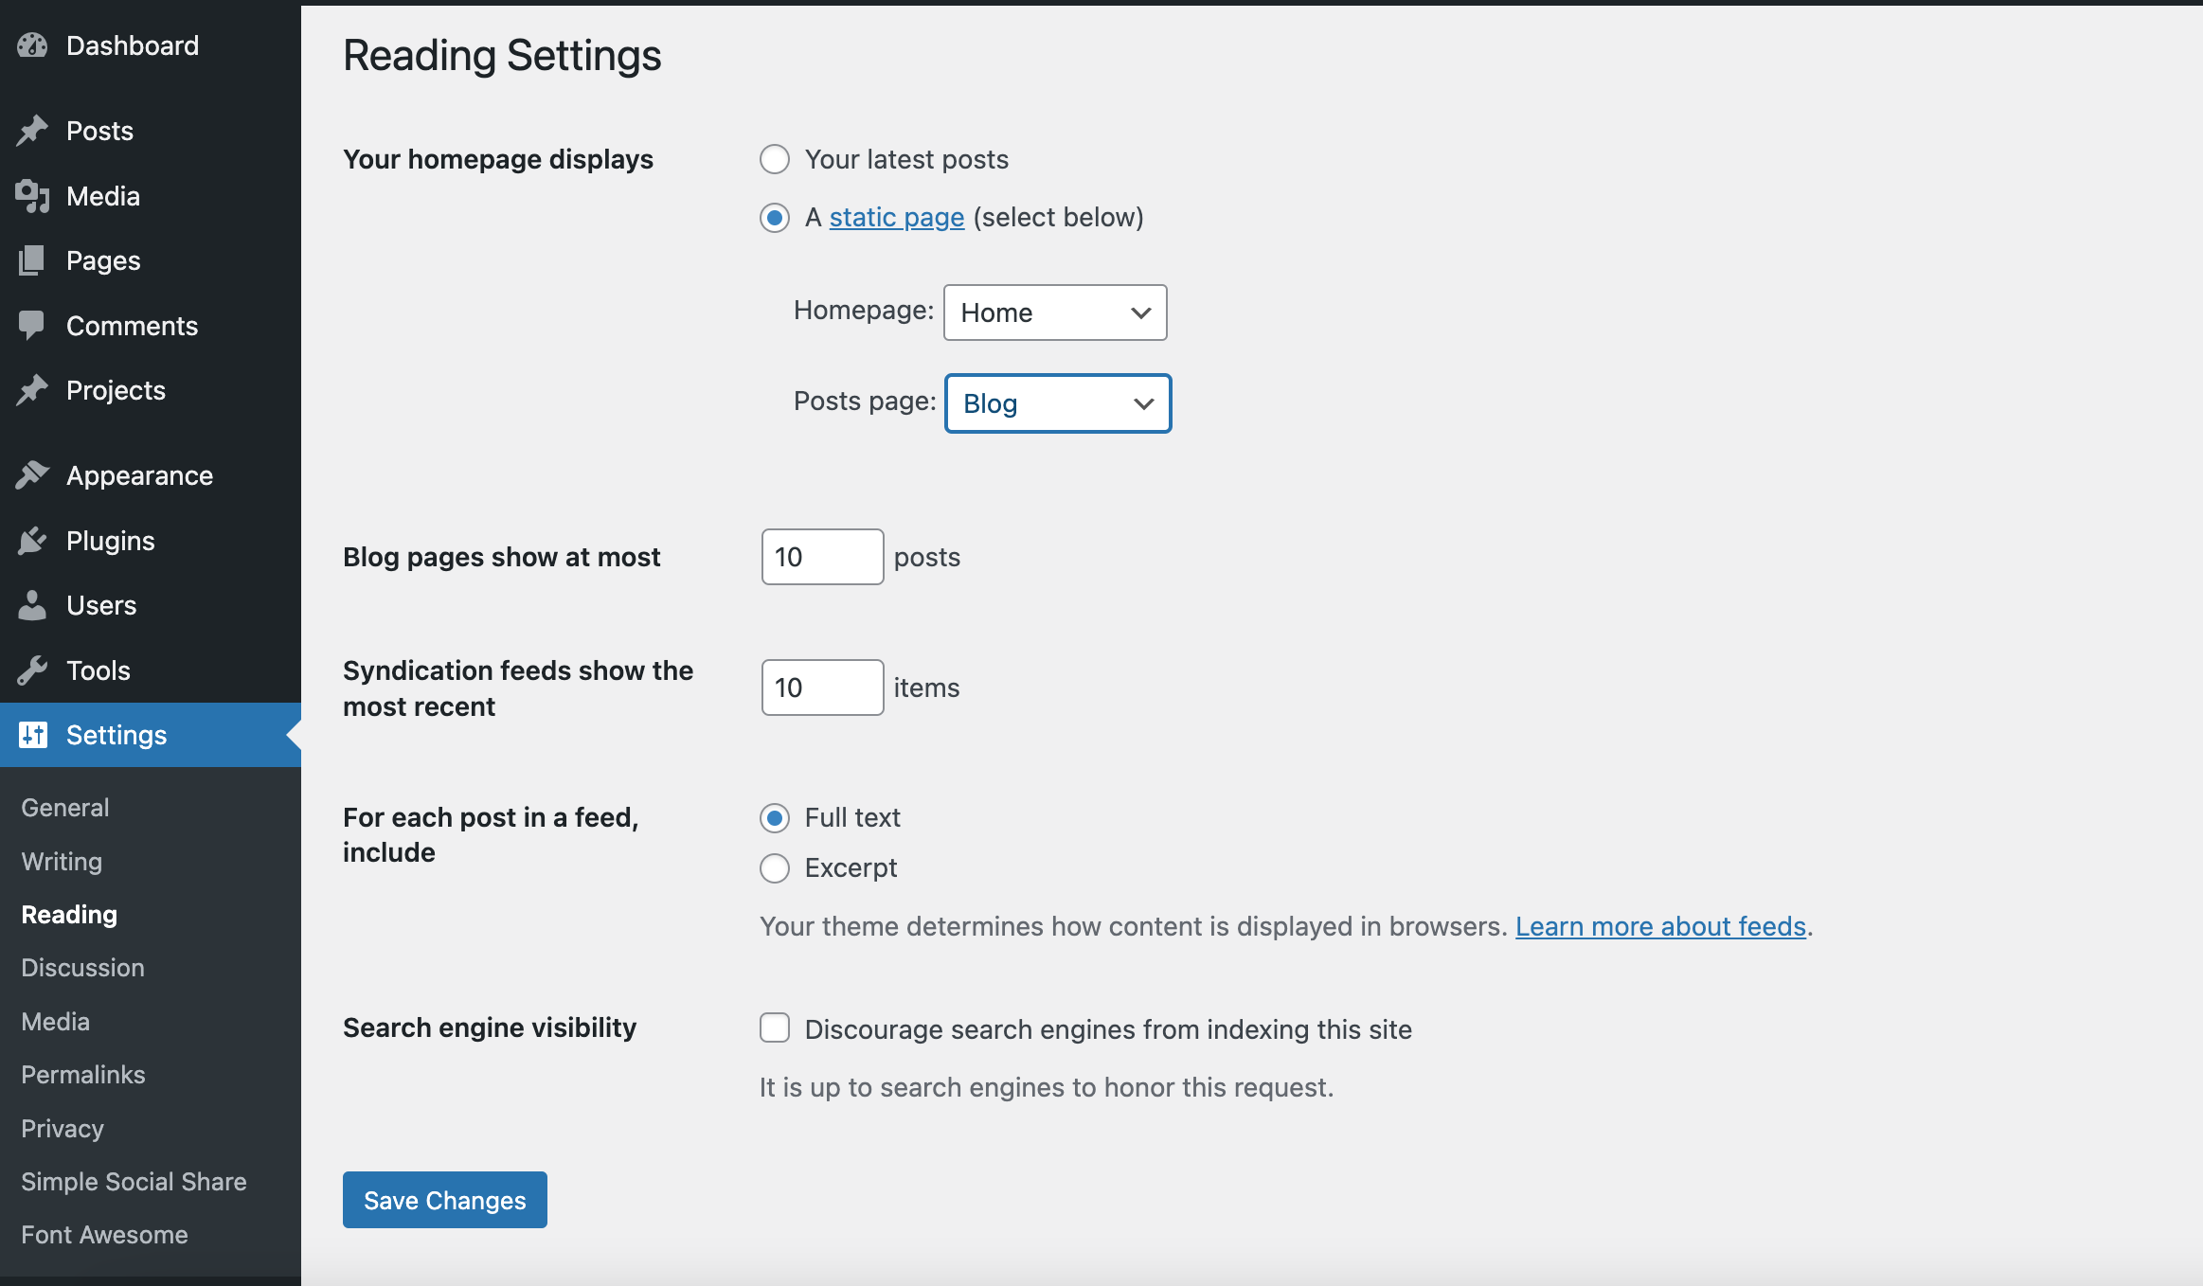The width and height of the screenshot is (2203, 1286).
Task: Go to Privacy settings submenu
Action: [x=63, y=1129]
